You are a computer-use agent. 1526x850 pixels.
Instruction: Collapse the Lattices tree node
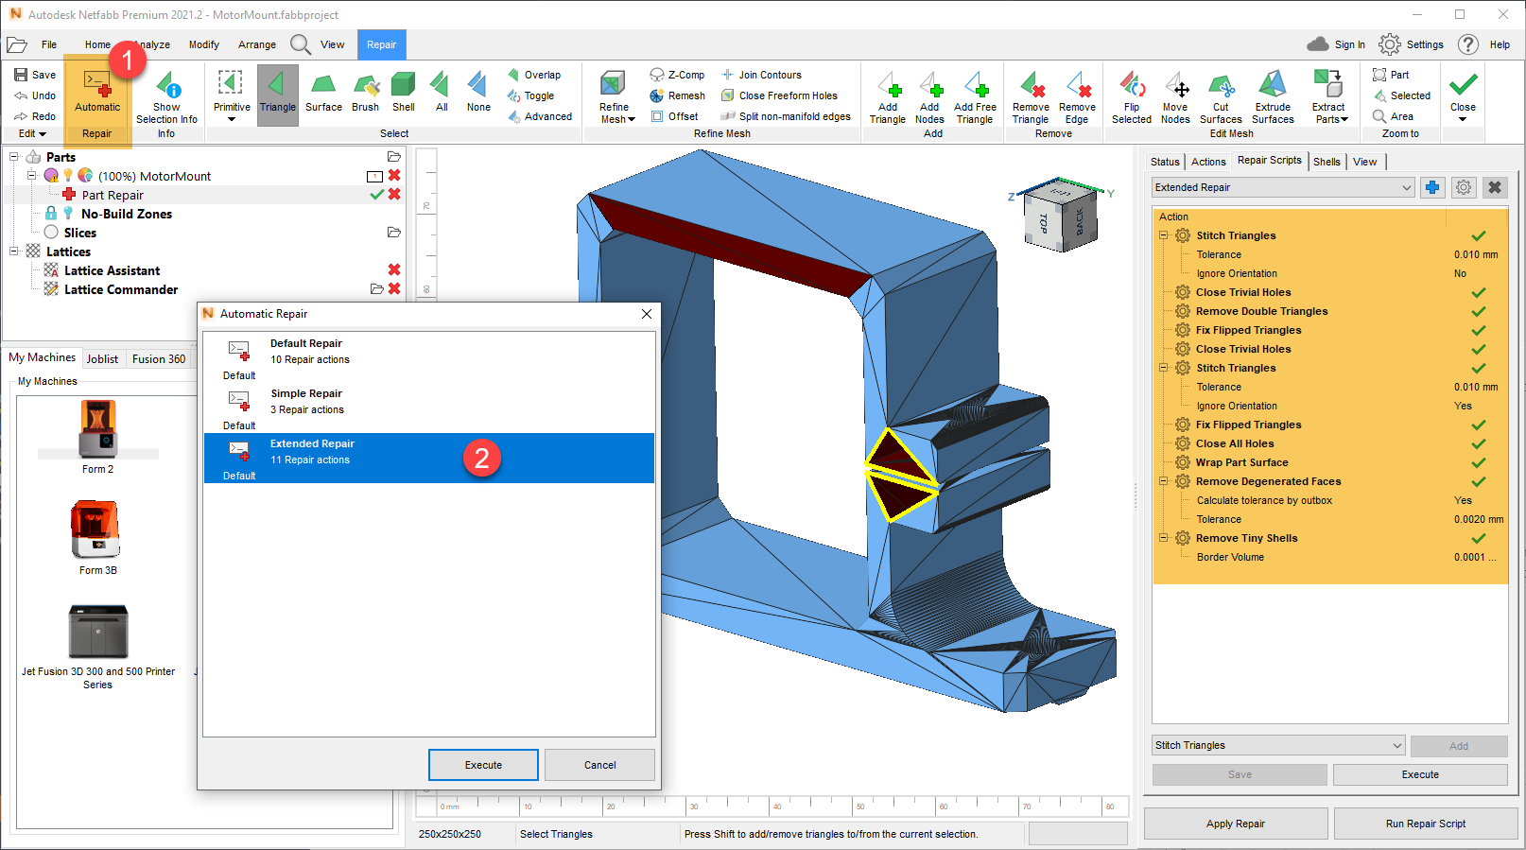tap(14, 252)
